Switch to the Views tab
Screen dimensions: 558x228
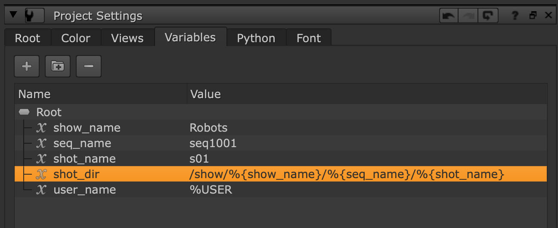click(127, 38)
